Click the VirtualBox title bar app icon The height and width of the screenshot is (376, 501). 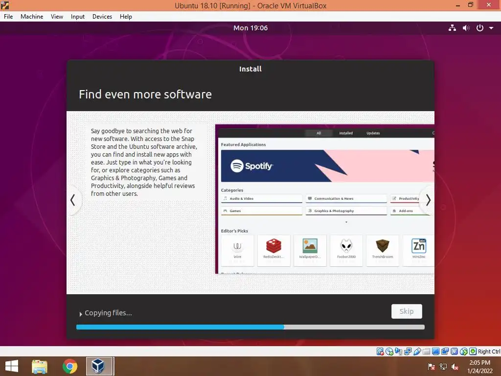pos(5,5)
